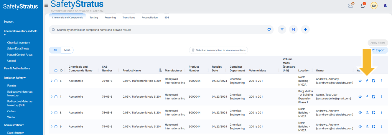The height and width of the screenshot is (135, 392).
Task: Check the select-all checkbox in table header
Action: 56,71
